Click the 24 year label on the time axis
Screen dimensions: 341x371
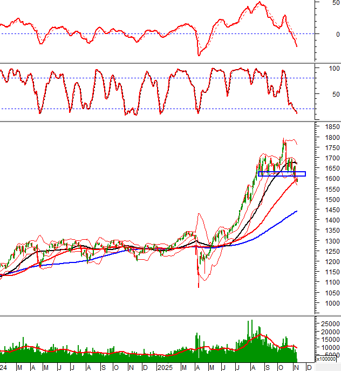pos(4,367)
